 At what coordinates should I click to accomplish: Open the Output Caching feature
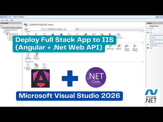click(127, 48)
